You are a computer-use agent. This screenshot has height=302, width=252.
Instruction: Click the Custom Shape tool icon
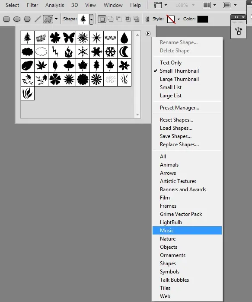click(48, 19)
